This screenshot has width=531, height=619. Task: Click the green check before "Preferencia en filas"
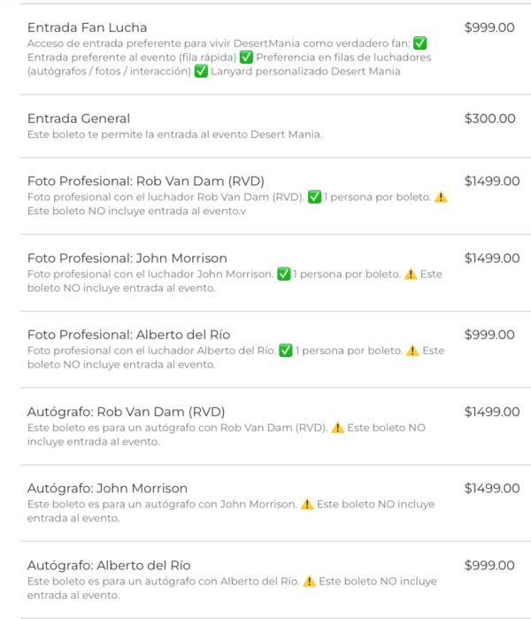click(x=246, y=58)
